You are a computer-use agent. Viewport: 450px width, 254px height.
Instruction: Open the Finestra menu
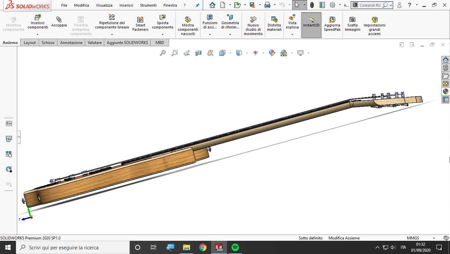tap(170, 5)
